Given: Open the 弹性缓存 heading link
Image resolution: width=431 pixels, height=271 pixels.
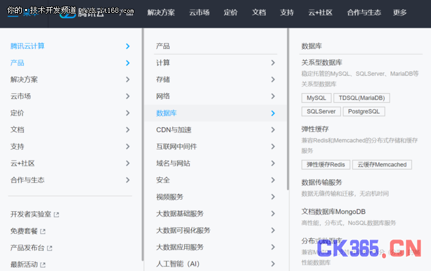Looking at the screenshot, I should pyautogui.click(x=315, y=129).
